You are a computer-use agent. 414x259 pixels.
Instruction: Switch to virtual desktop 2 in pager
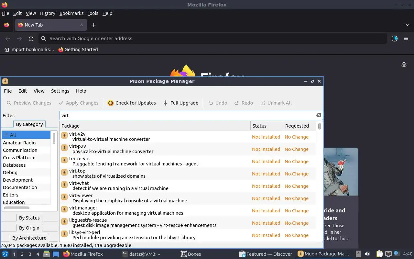(22, 254)
